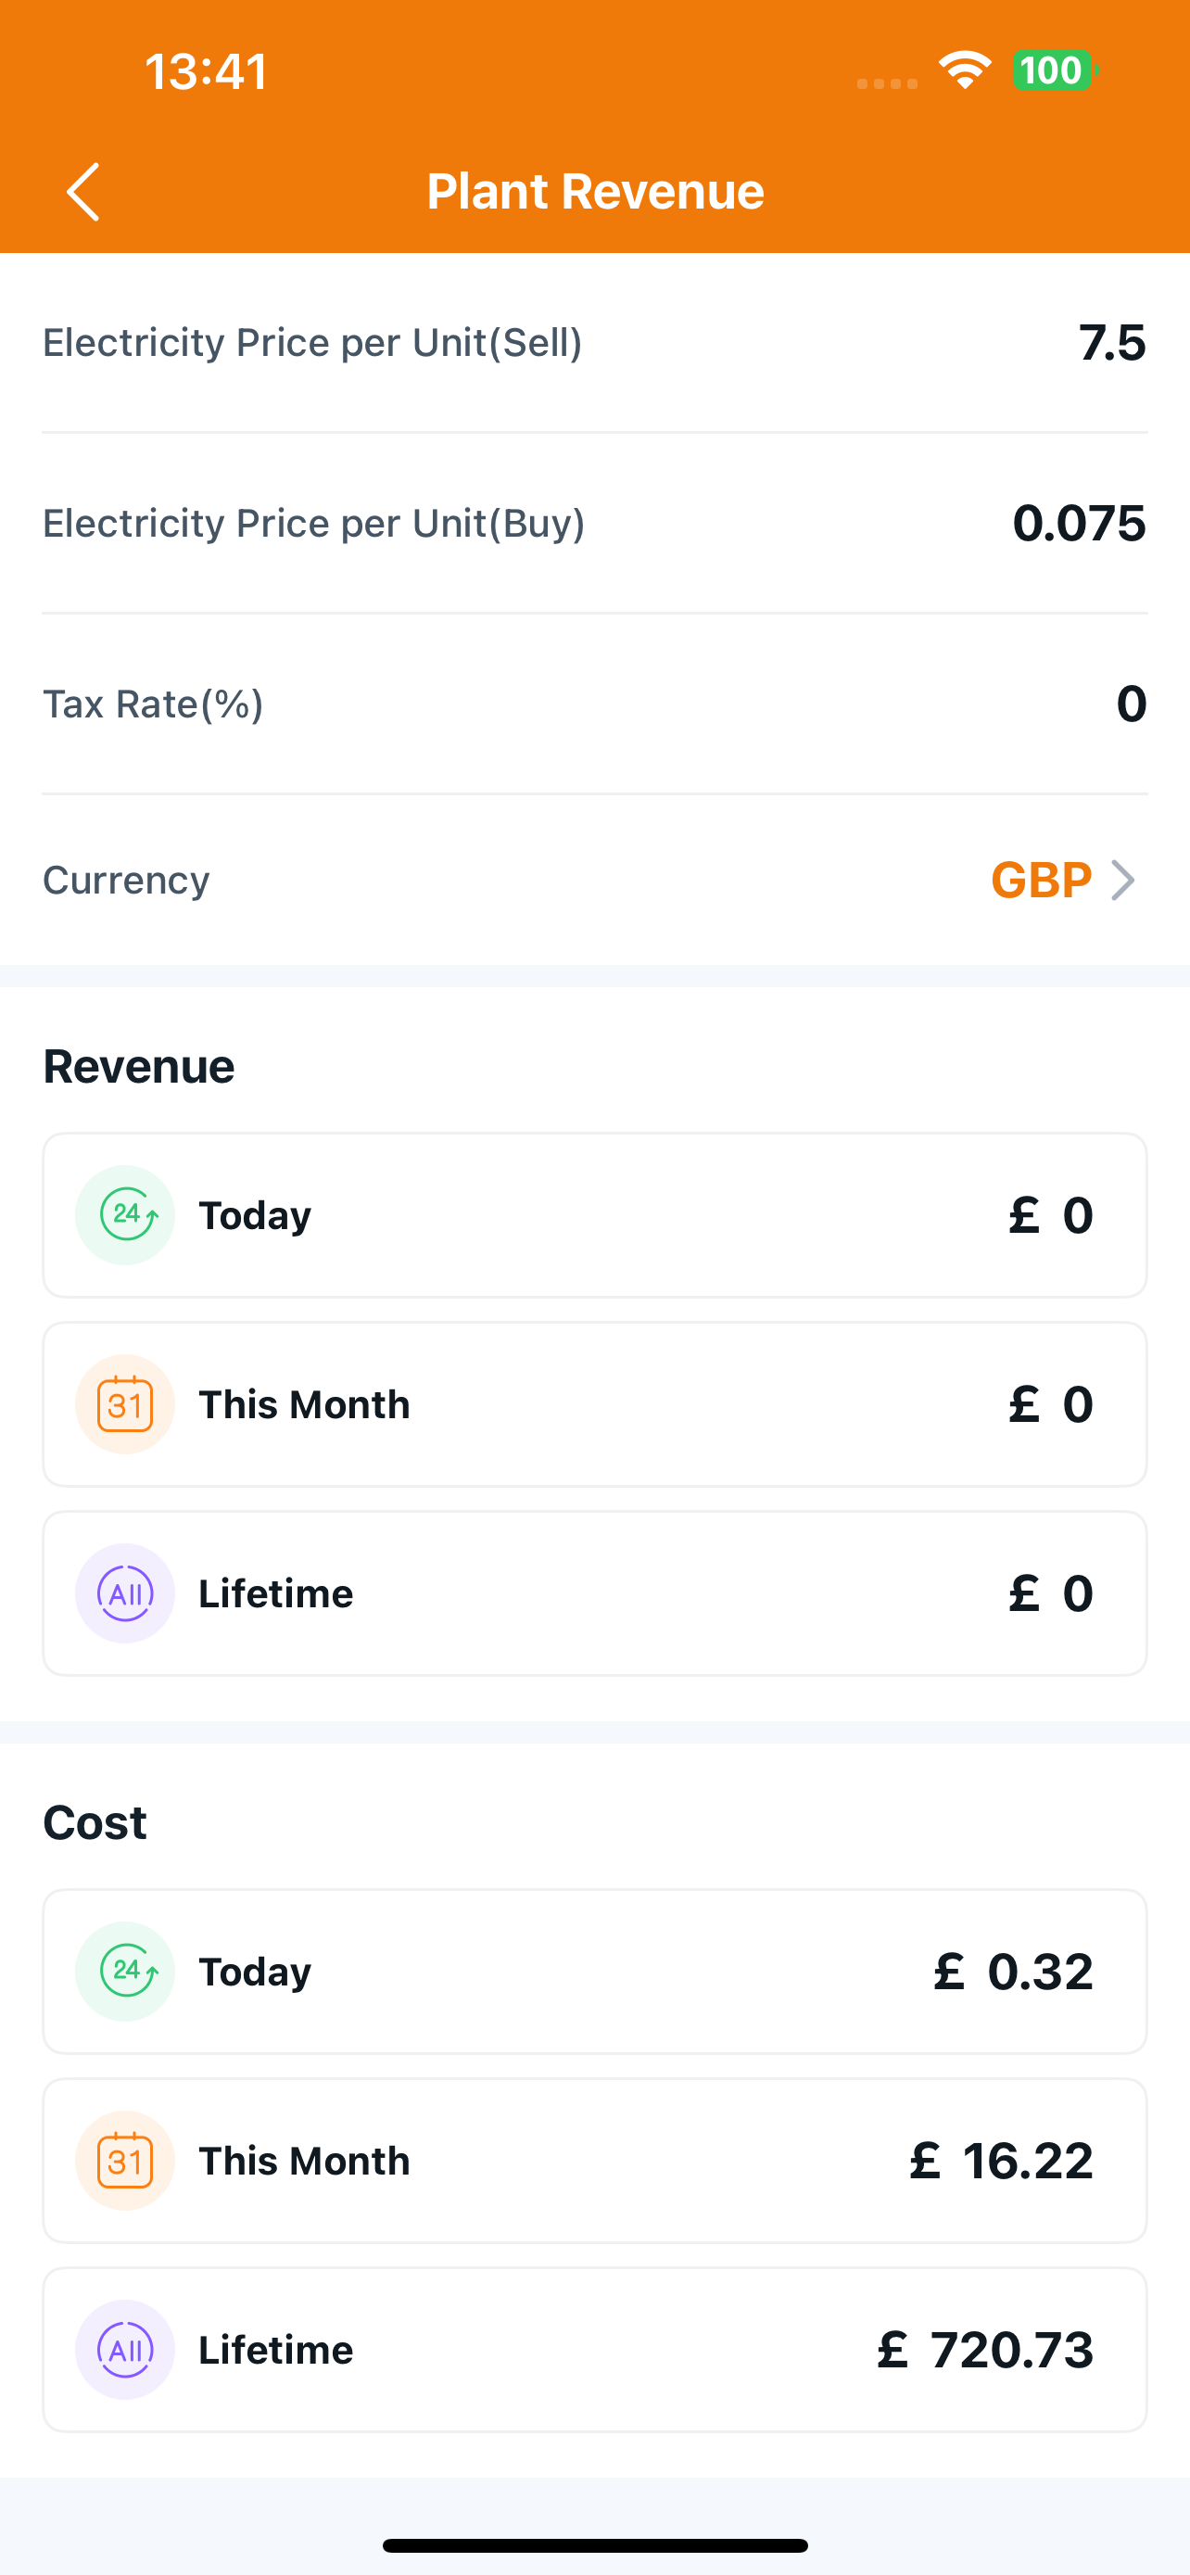Open the Cost This Month £16.22 card

(594, 2159)
